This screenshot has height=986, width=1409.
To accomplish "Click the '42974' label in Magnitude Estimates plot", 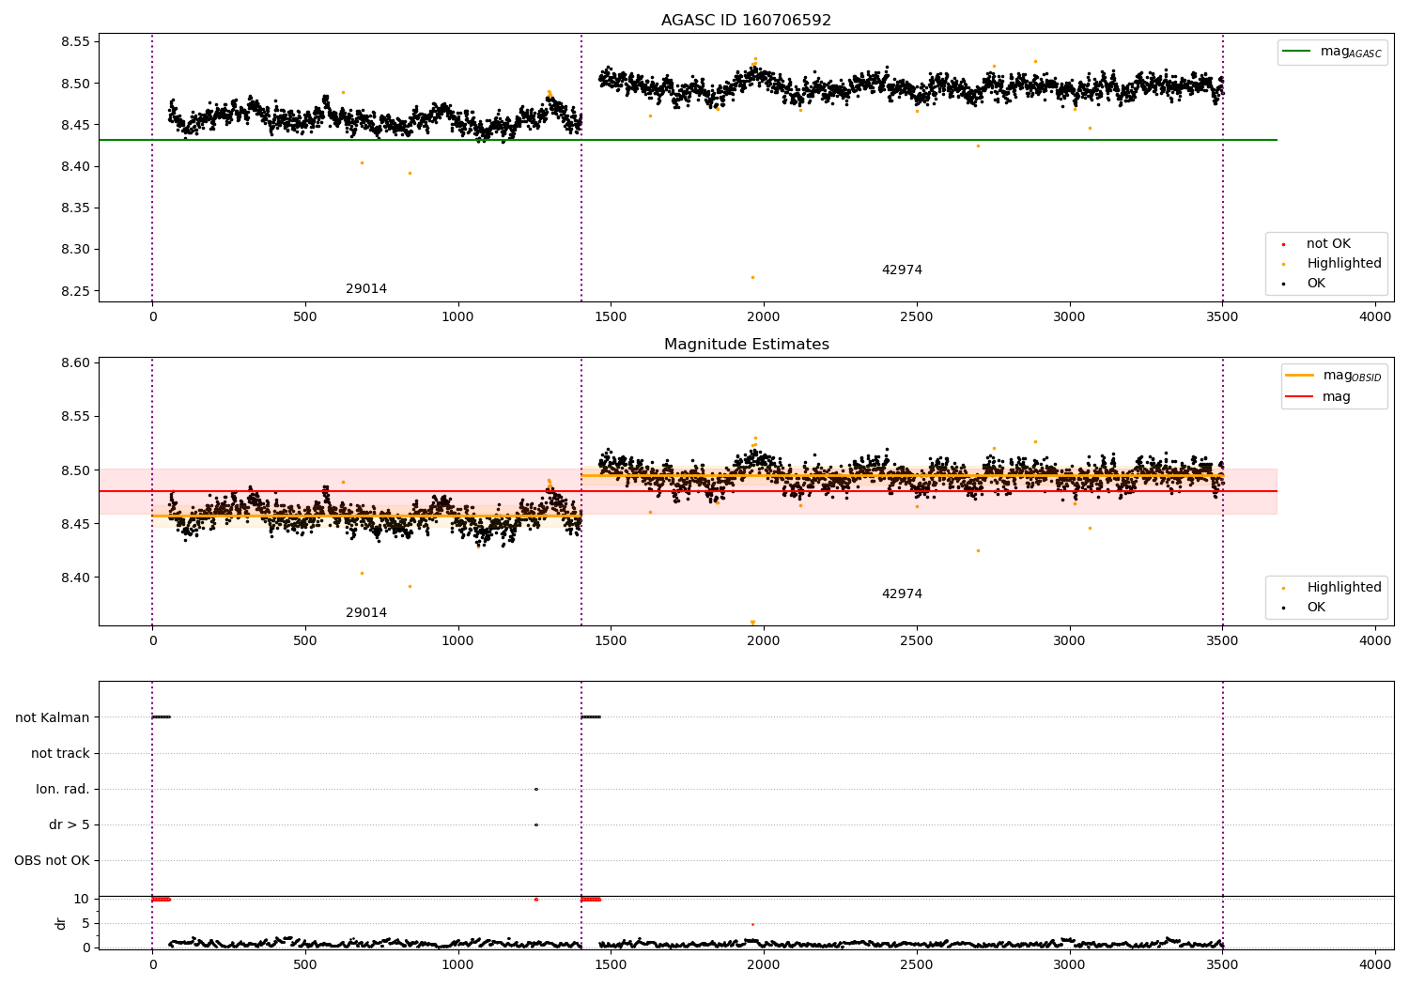I will point(902,594).
